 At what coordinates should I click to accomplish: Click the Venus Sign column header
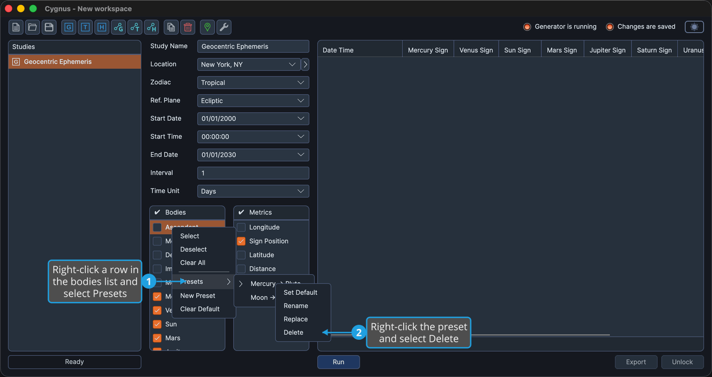click(x=476, y=50)
